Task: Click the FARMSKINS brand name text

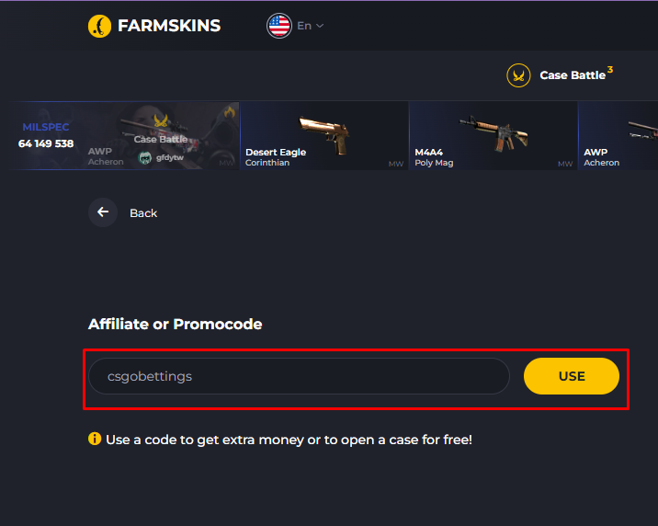Action: click(169, 26)
